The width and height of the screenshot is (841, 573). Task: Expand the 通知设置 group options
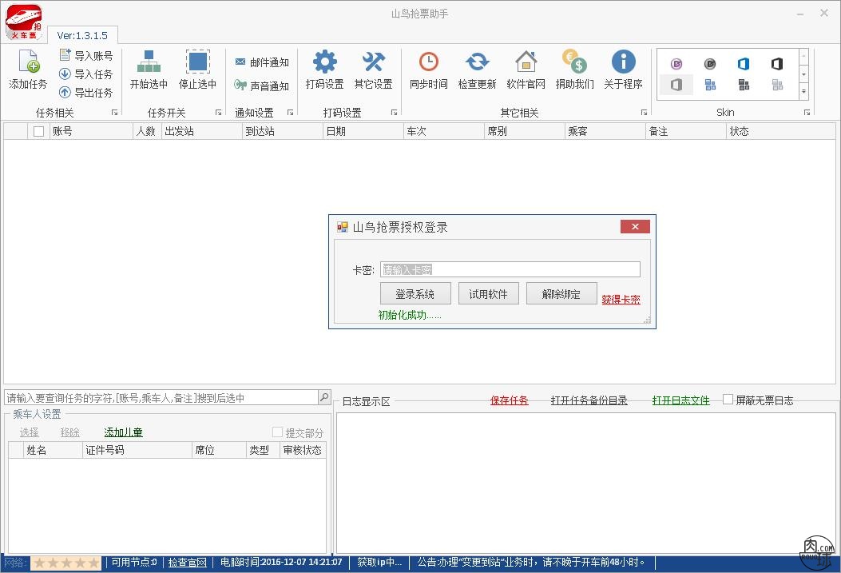[292, 113]
